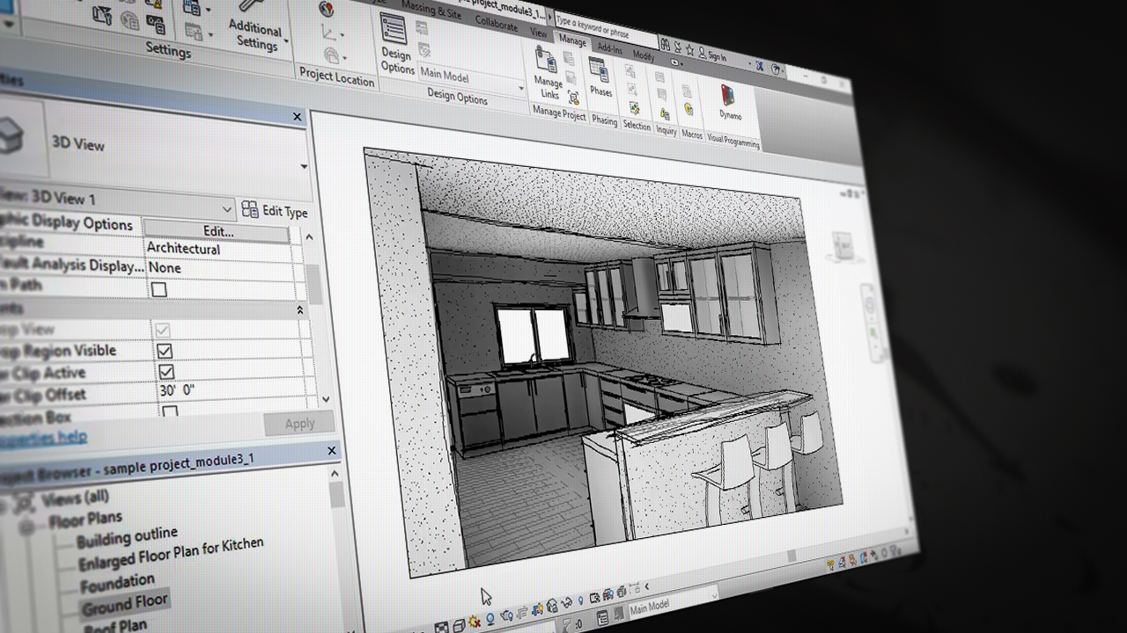Open the Dynamo visual programming tool
The height and width of the screenshot is (633, 1127).
[730, 102]
